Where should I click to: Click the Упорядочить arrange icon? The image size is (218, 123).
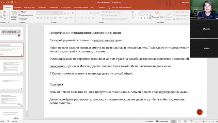157,13
